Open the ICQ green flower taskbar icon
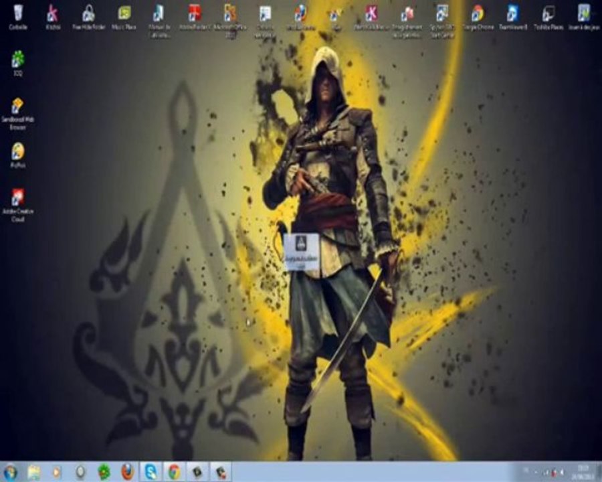This screenshot has height=482, width=602. pyautogui.click(x=104, y=472)
